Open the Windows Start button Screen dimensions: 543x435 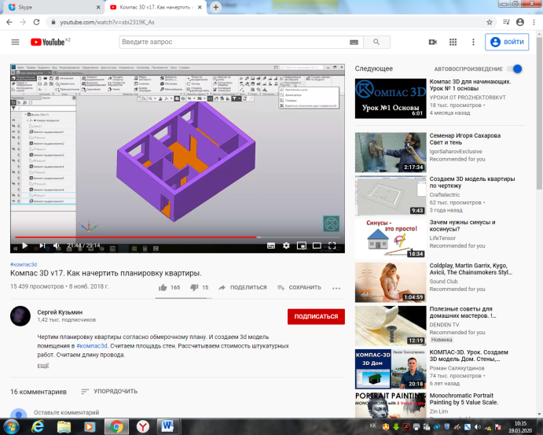click(x=11, y=426)
